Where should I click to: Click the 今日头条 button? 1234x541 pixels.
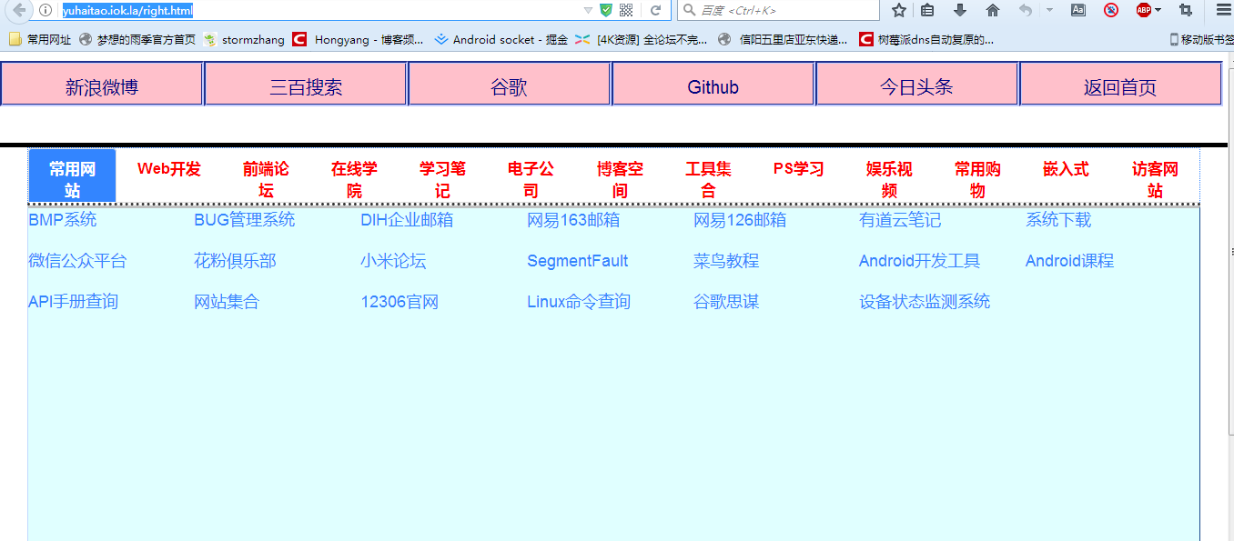(x=916, y=85)
